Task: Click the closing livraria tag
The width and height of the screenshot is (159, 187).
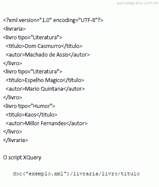Action: (16, 140)
